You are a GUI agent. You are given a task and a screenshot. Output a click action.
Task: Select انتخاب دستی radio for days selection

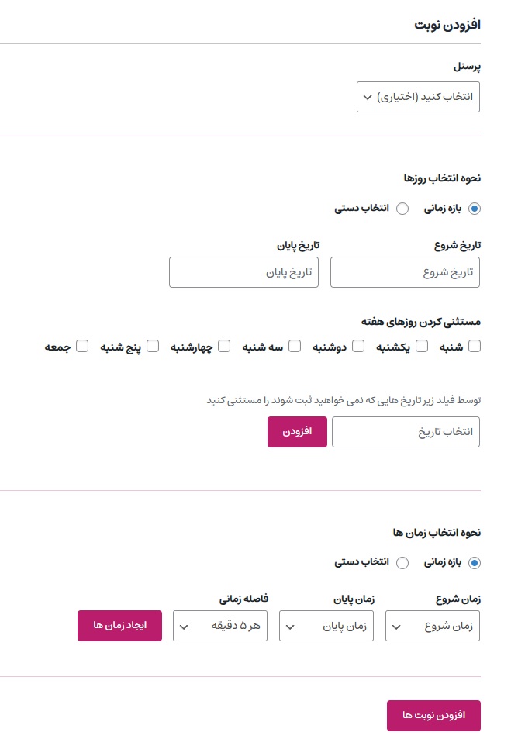(x=402, y=209)
